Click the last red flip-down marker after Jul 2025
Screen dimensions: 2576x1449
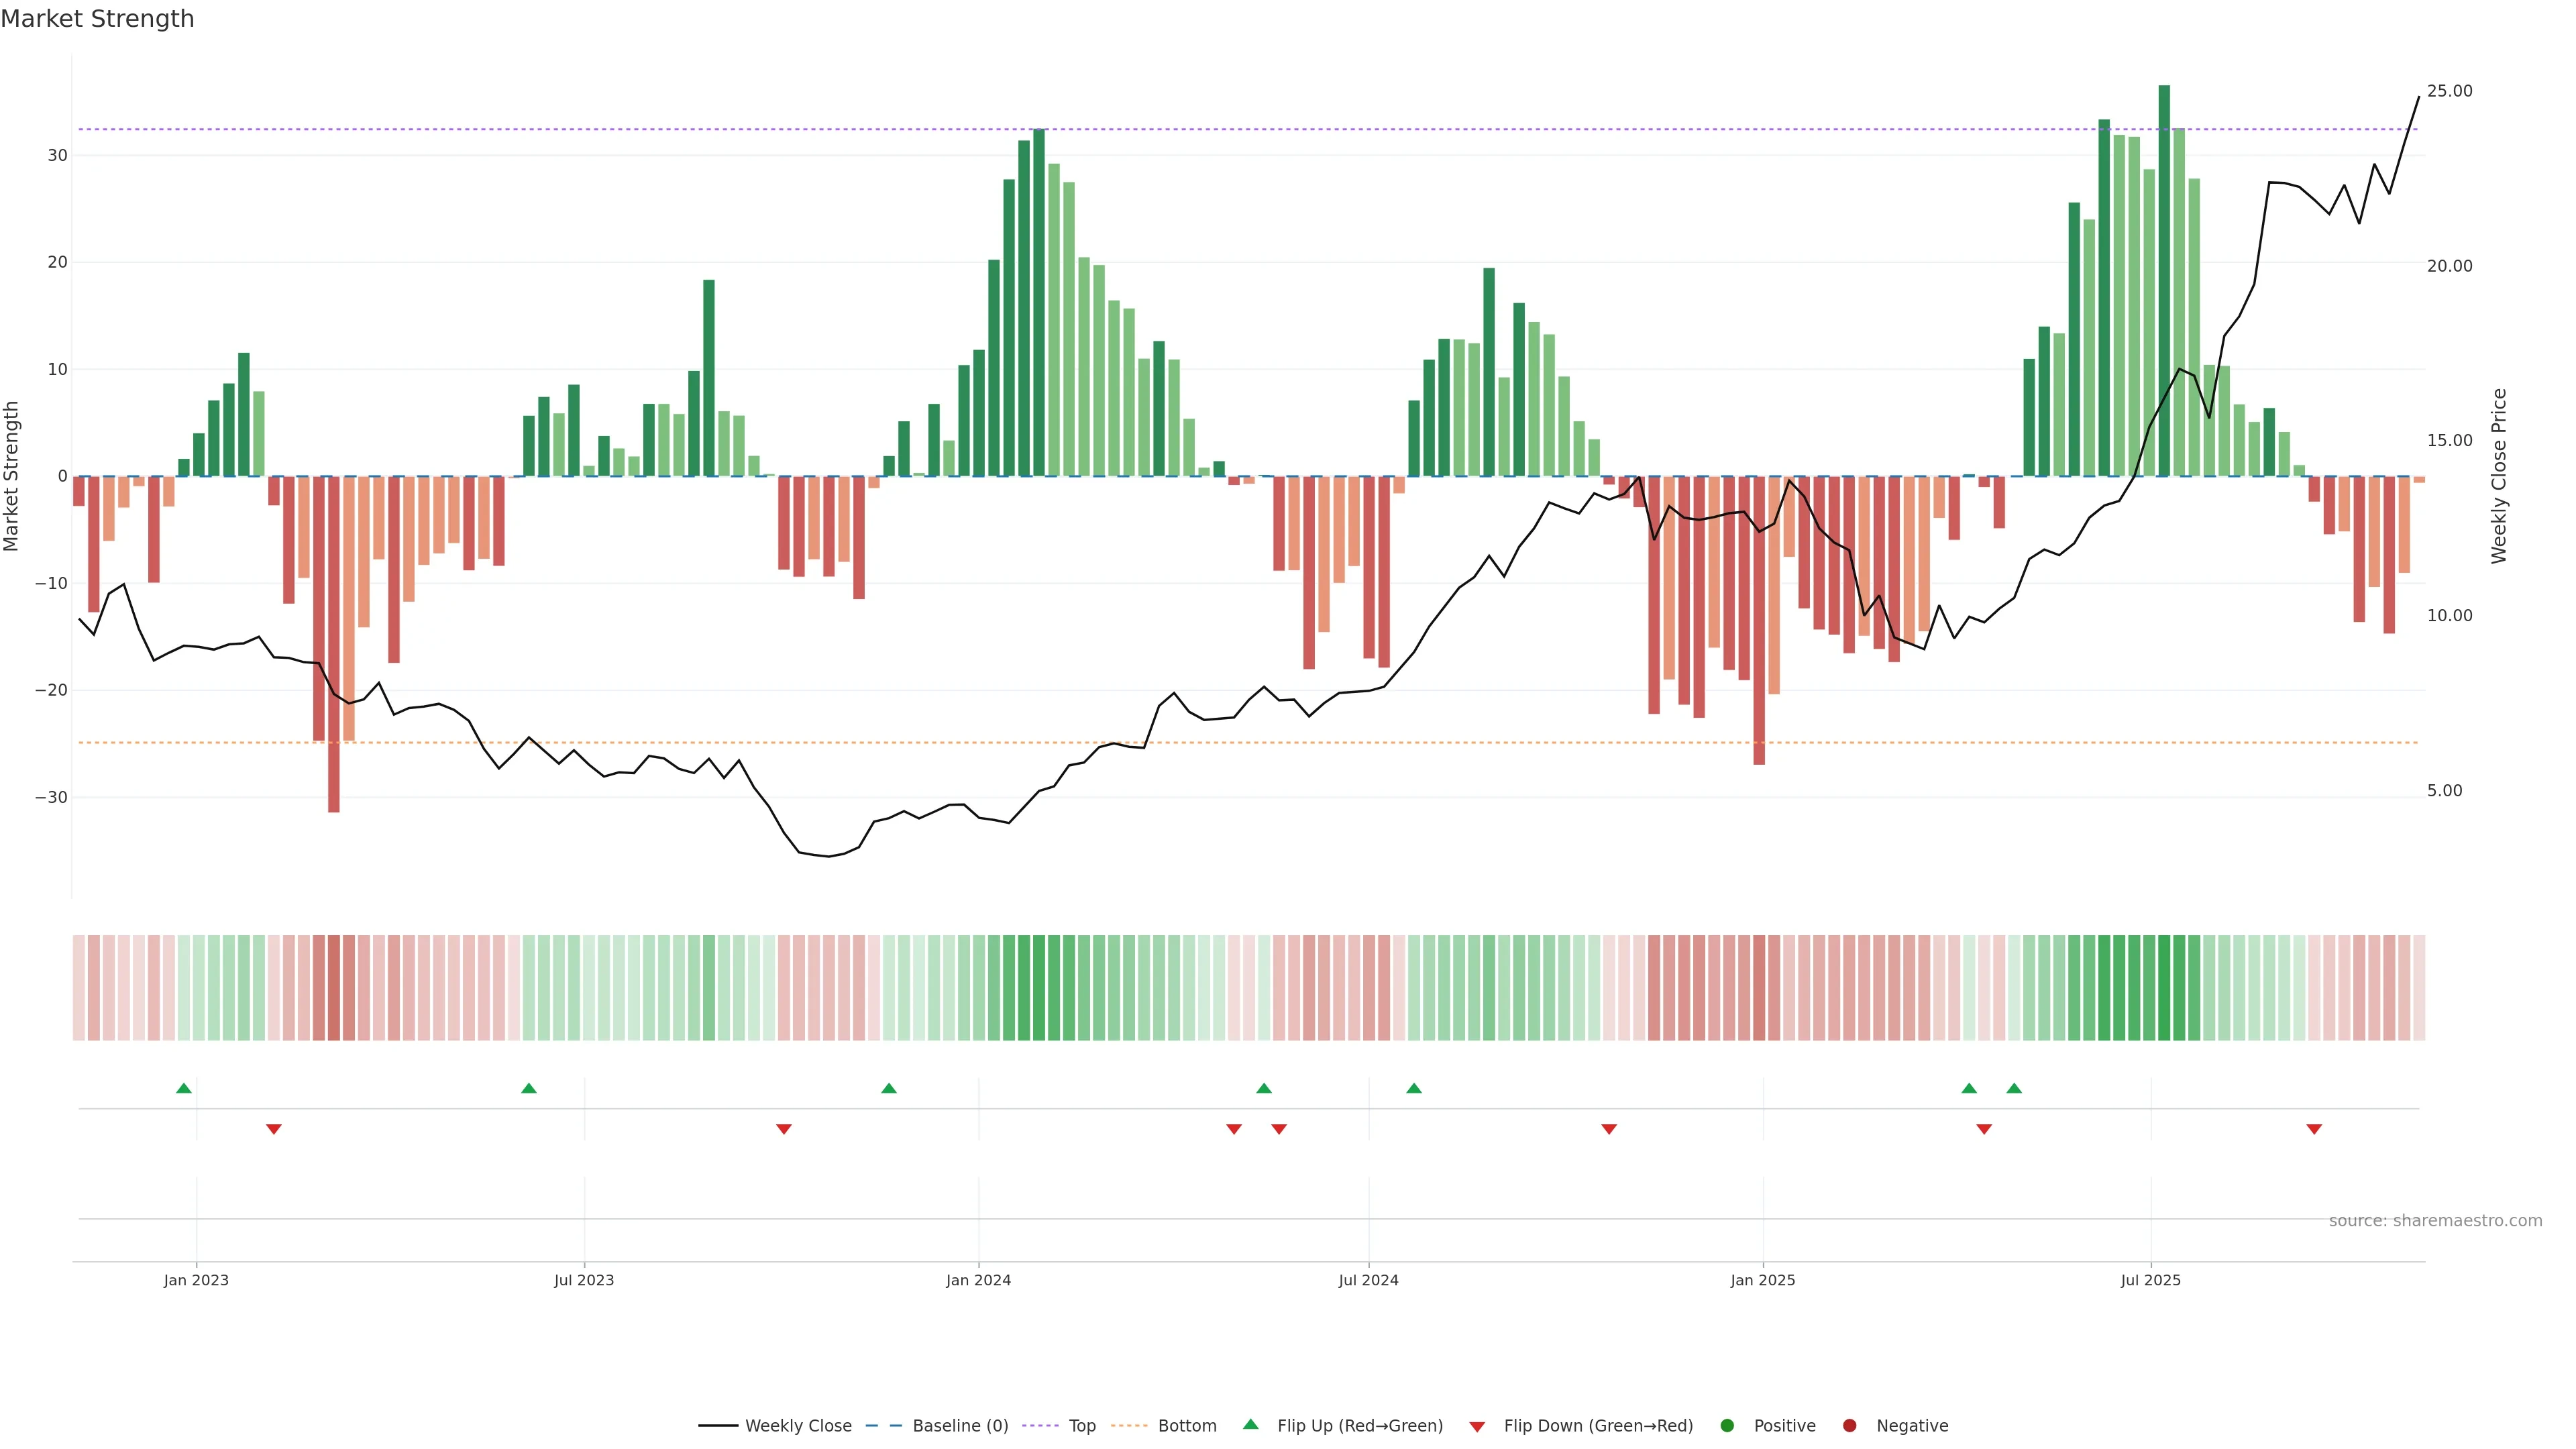point(2314,1129)
